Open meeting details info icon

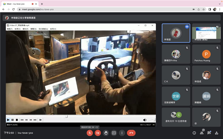coord(194,133)
